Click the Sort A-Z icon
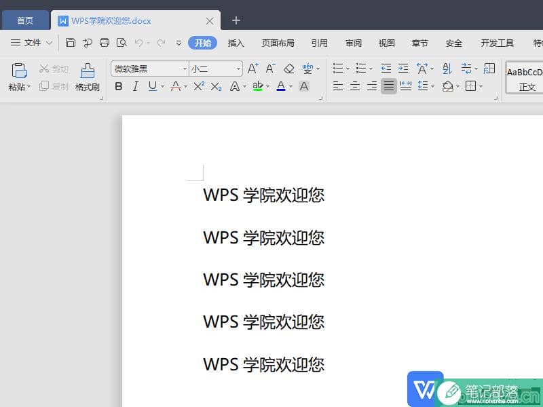The height and width of the screenshot is (407, 543). tap(447, 69)
